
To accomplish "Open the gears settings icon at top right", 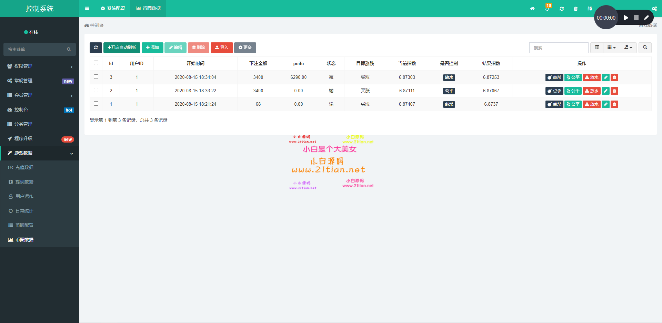I will (654, 9).
